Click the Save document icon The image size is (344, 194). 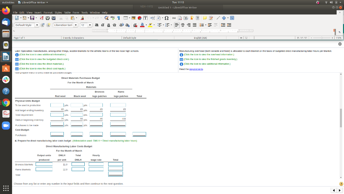point(32,18)
